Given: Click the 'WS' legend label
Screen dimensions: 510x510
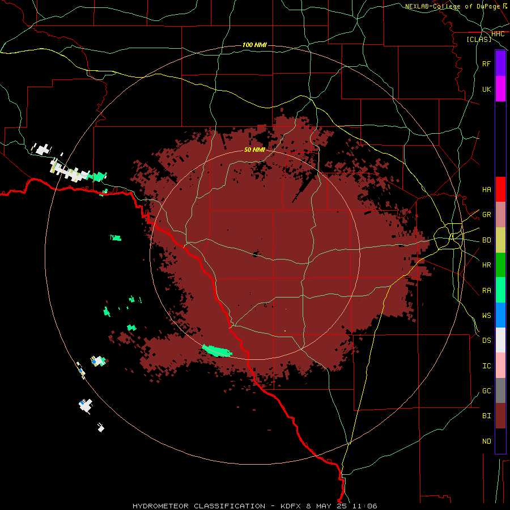Looking at the screenshot, I should point(487,316).
